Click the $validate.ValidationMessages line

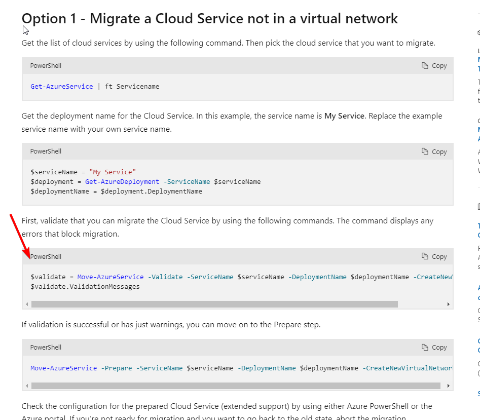point(85,287)
